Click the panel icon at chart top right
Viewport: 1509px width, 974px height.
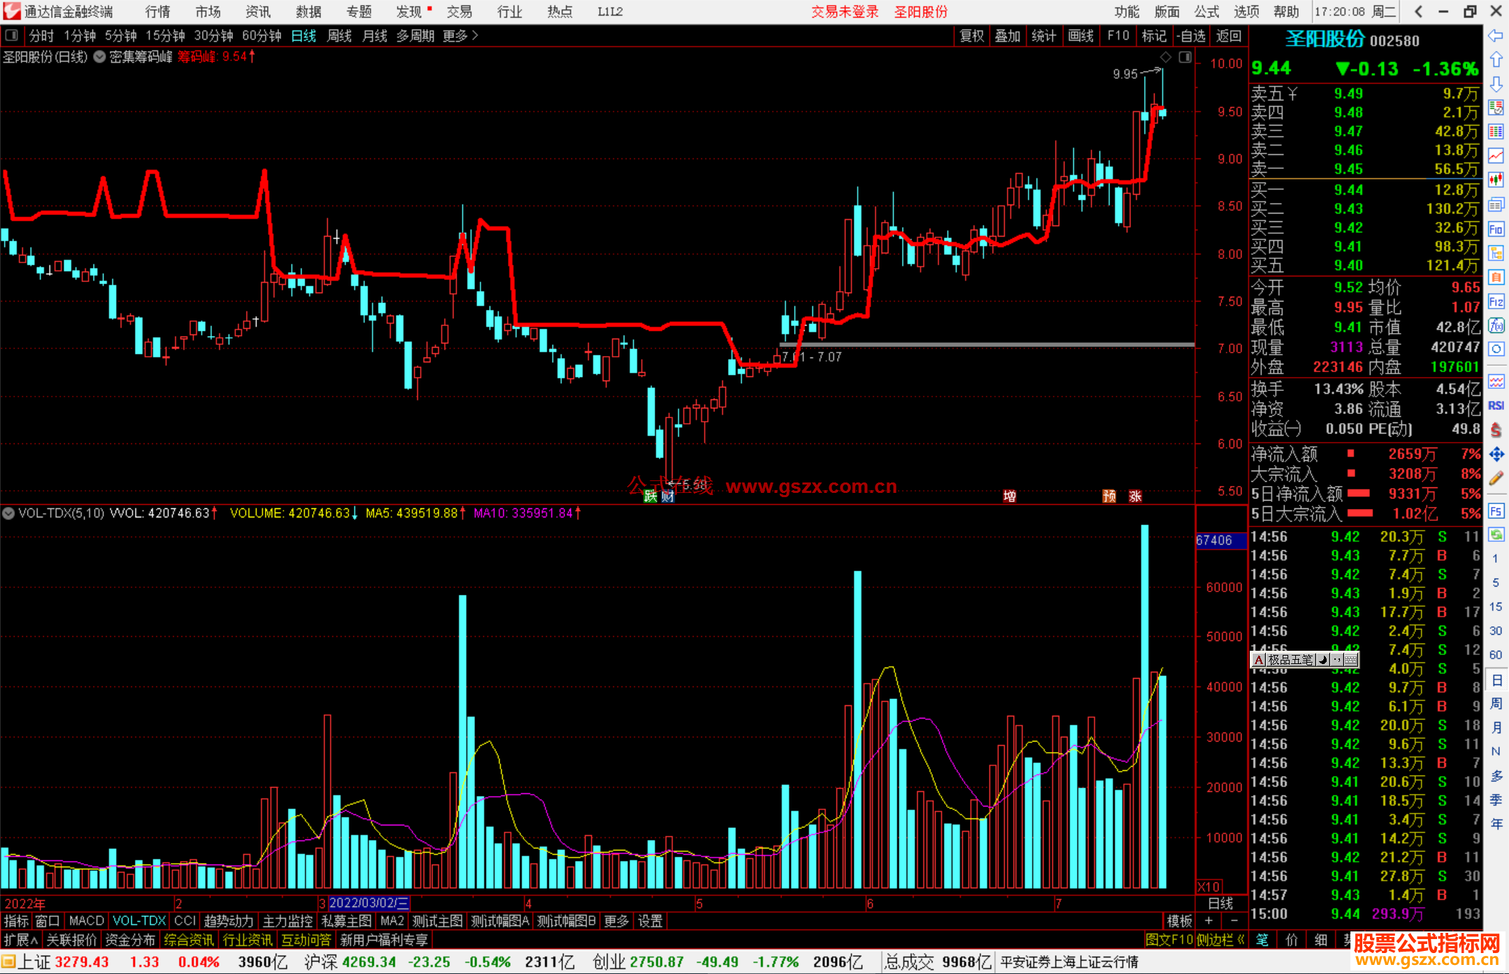tap(1185, 57)
